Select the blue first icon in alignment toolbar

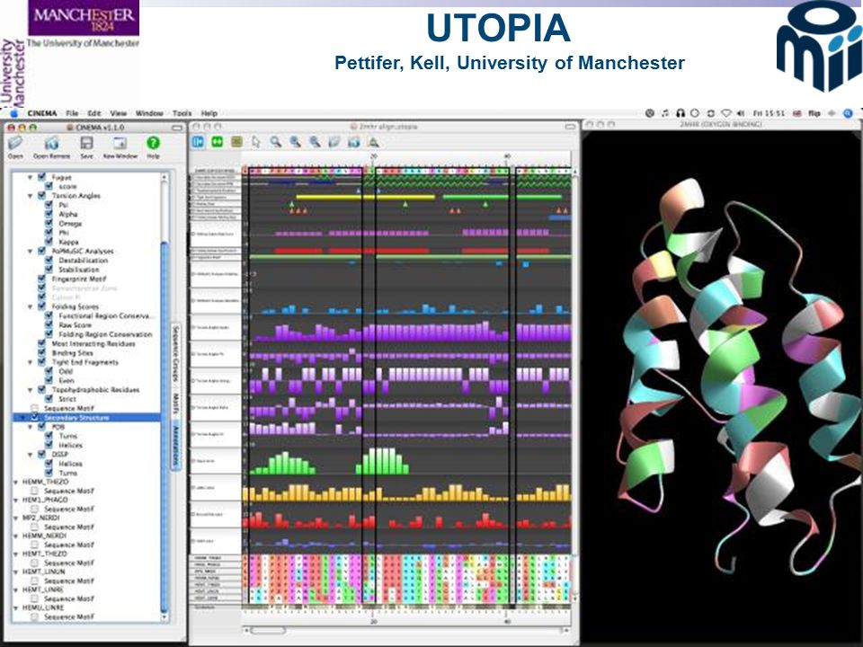tap(198, 142)
